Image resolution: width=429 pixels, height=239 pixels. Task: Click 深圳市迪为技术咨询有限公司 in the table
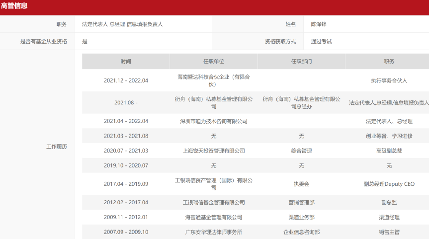(214, 121)
